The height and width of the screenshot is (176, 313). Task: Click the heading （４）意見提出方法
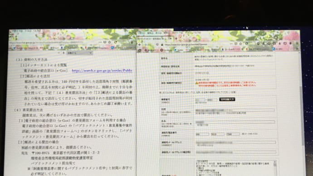click(x=29, y=110)
